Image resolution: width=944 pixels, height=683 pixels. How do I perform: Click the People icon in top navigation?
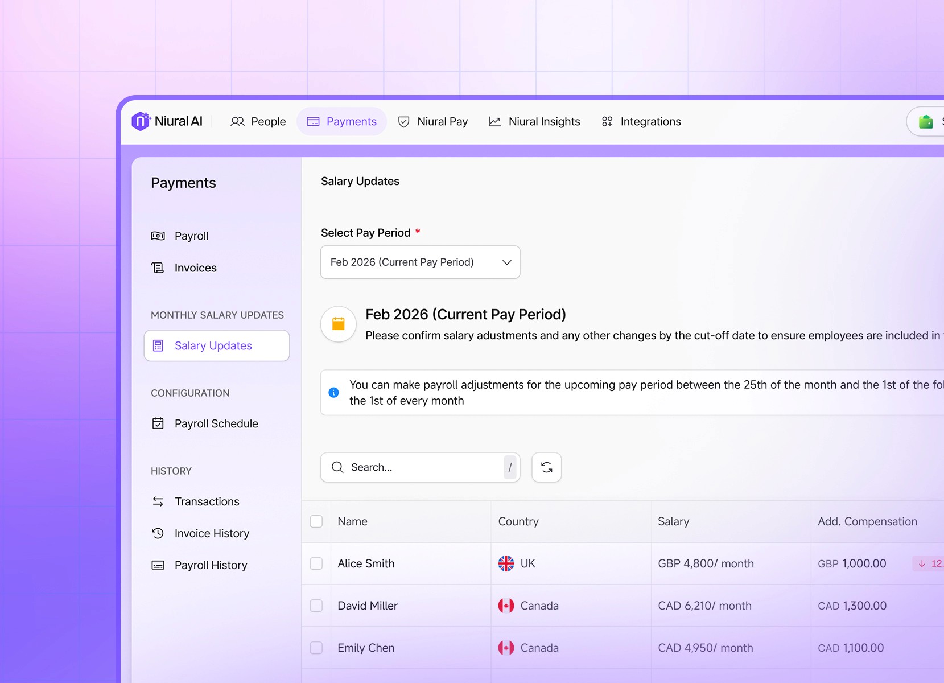point(237,121)
